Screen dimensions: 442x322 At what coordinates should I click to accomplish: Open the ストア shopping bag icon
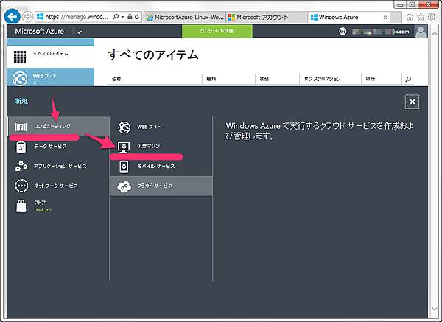(x=21, y=206)
